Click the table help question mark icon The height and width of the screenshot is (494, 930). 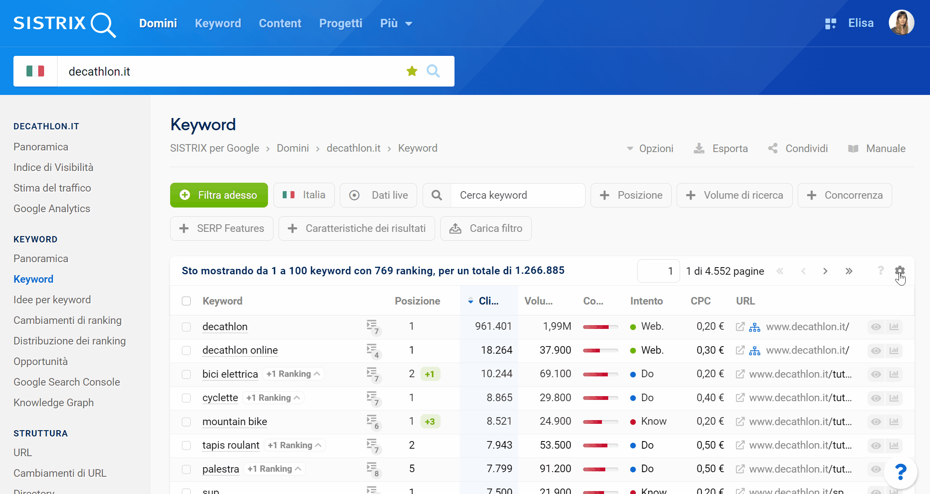[x=880, y=271]
